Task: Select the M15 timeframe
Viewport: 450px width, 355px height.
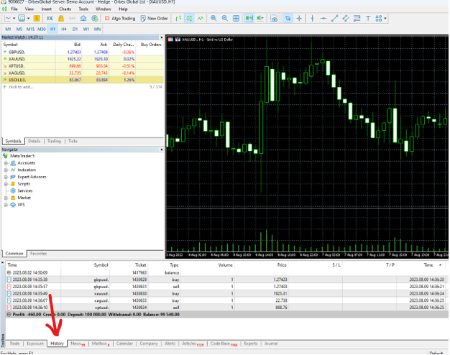Action: click(30, 29)
